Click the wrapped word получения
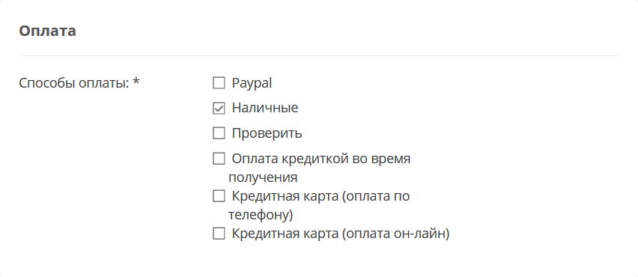The width and height of the screenshot is (638, 277). [x=263, y=178]
